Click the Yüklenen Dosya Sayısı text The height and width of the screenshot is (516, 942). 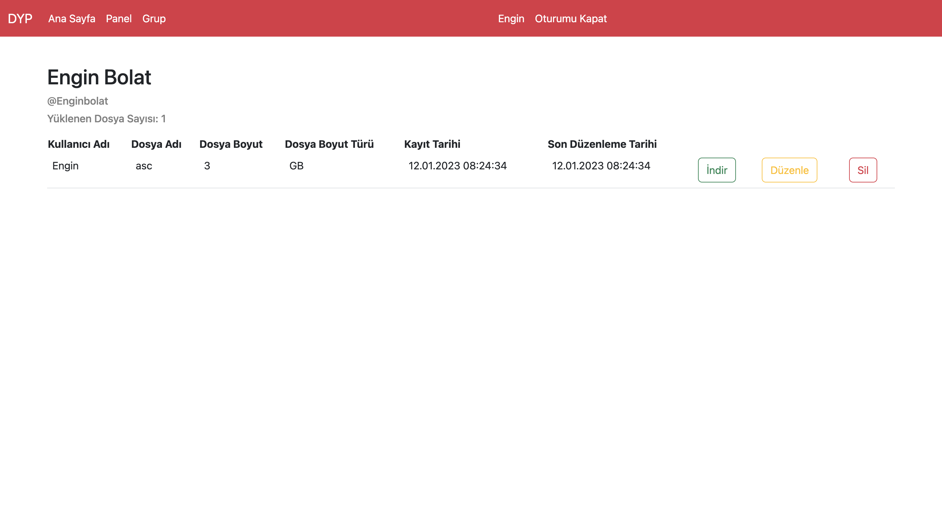106,118
